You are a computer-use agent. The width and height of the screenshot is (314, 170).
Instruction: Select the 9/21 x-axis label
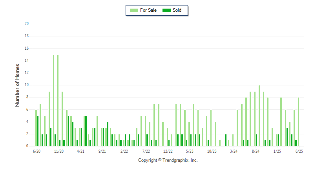[102, 152]
